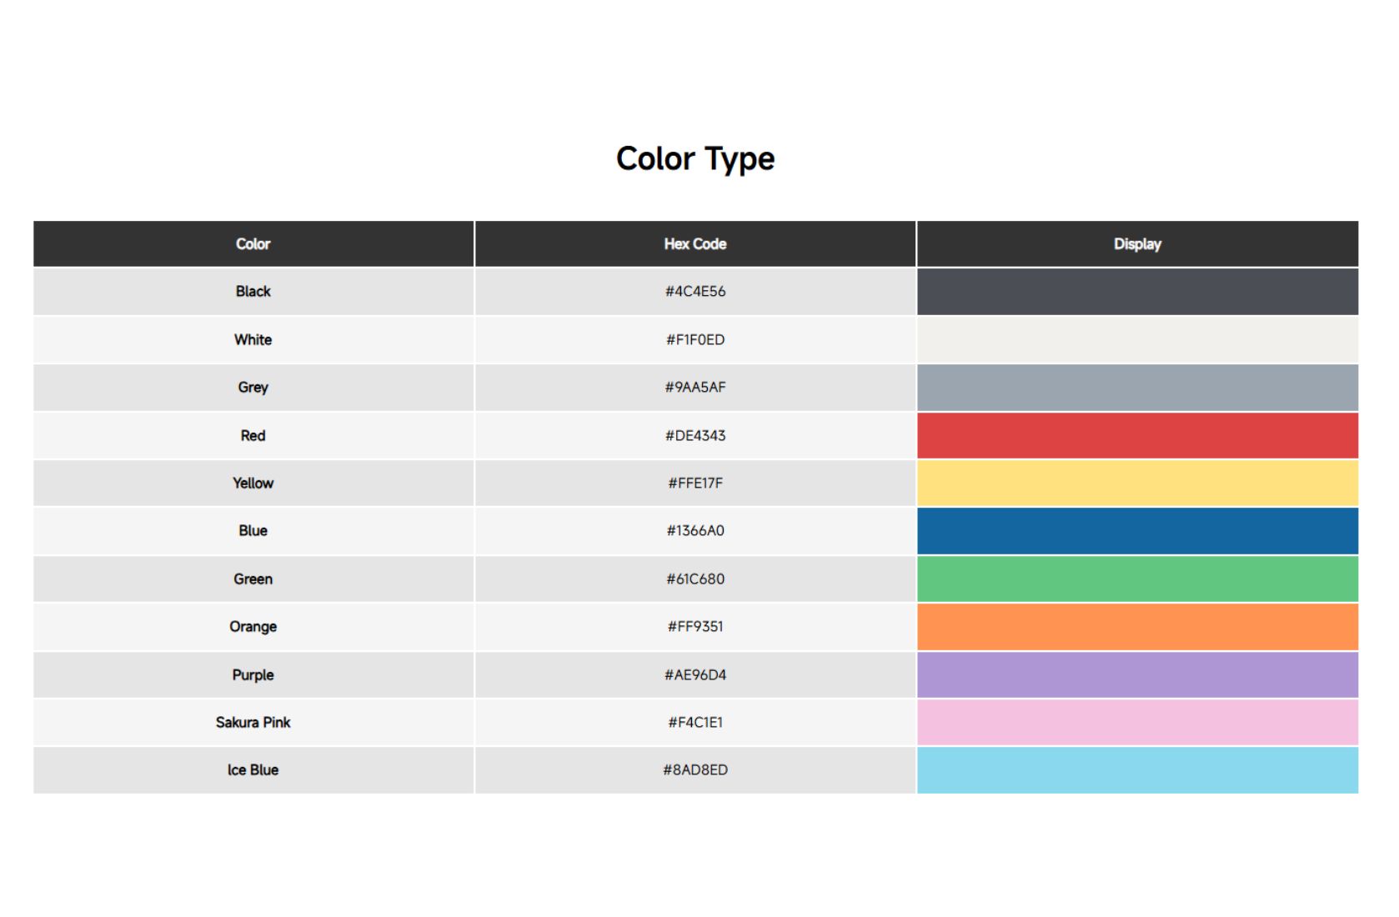Click the Color column header
This screenshot has height=917, width=1399.
point(253,244)
